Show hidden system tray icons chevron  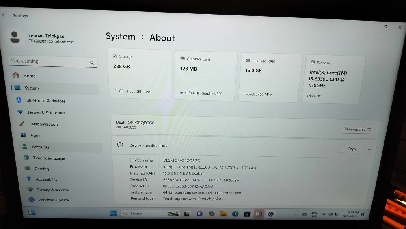coord(296,214)
